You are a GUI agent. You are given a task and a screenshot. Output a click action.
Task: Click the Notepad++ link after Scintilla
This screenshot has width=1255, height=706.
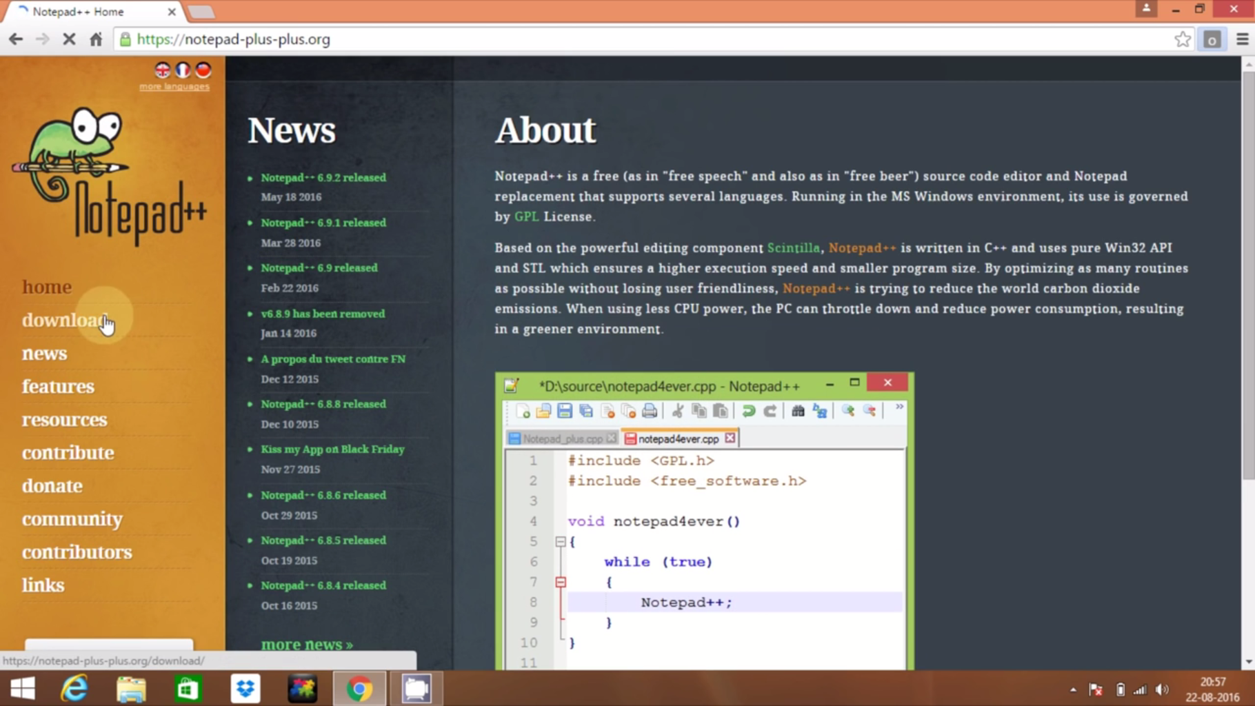[x=862, y=248]
